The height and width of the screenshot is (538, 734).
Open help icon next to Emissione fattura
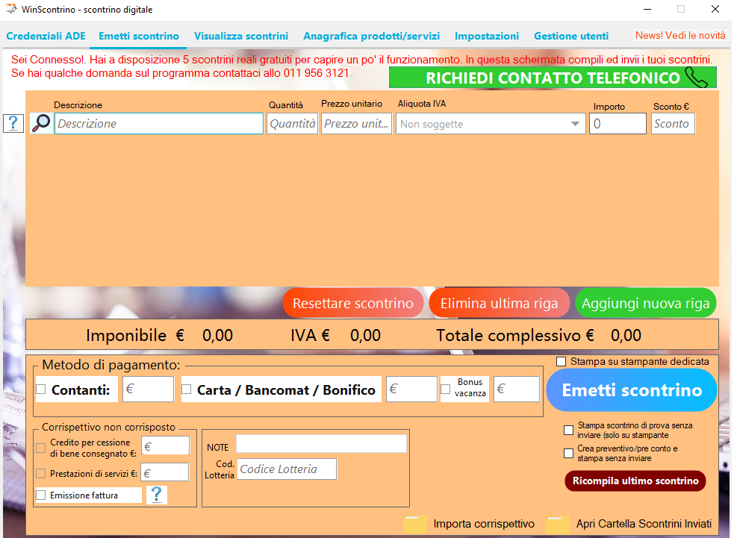(156, 495)
